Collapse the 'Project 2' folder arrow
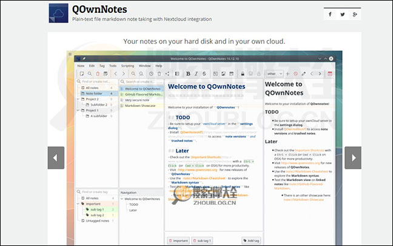The width and height of the screenshot is (393, 246). tap(78, 99)
